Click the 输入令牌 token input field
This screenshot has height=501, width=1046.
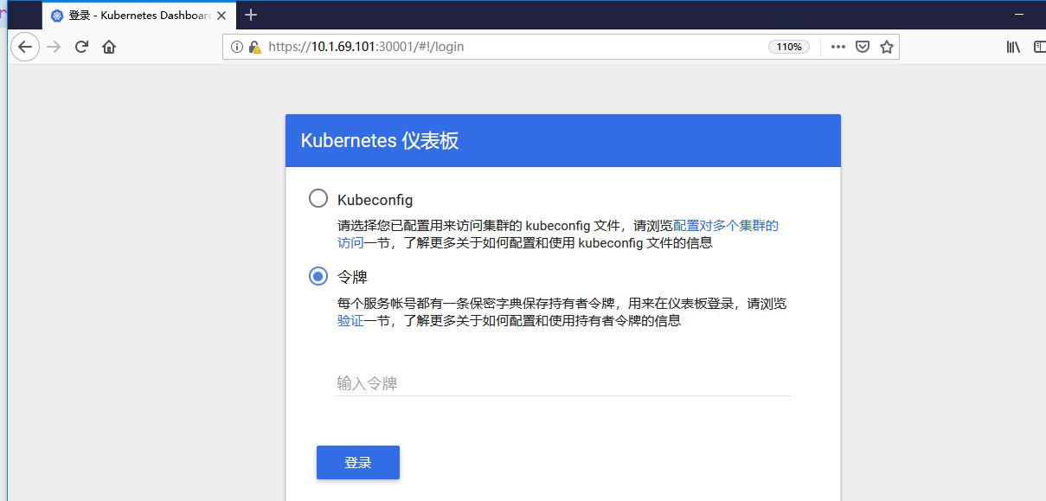[563, 382]
